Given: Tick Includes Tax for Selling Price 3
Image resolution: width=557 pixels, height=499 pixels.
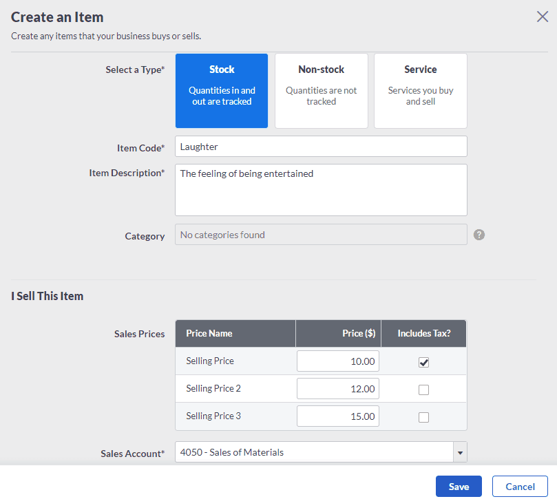Looking at the screenshot, I should click(x=423, y=417).
